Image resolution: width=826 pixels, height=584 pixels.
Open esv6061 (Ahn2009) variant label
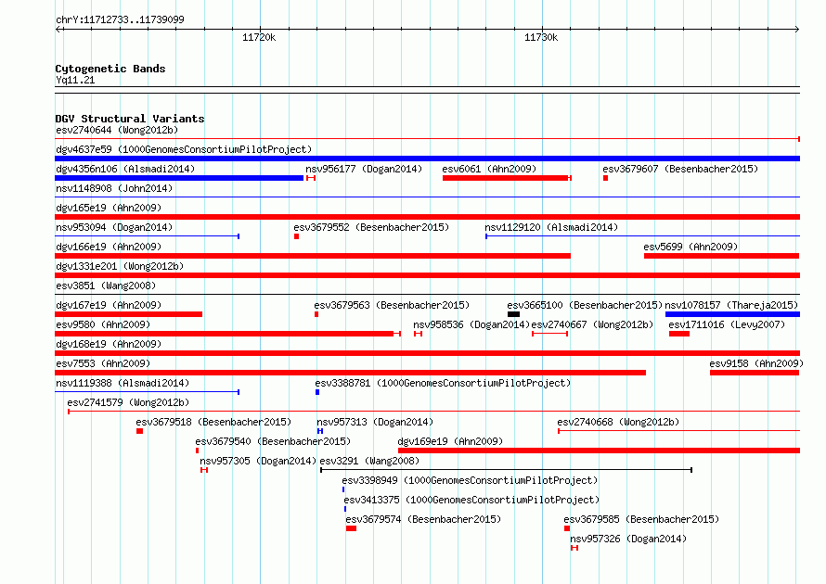tap(489, 169)
